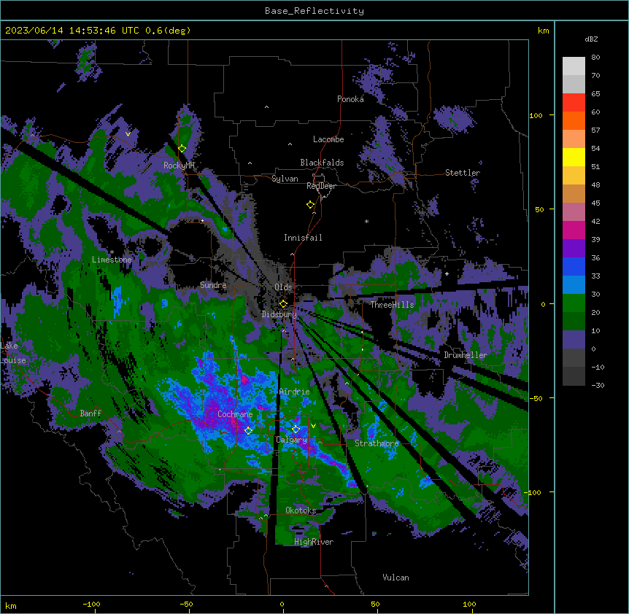Click the HighRiver town label

[314, 542]
